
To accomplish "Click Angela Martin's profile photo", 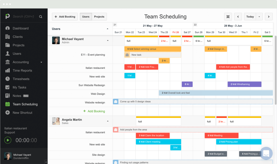I will (56, 121).
